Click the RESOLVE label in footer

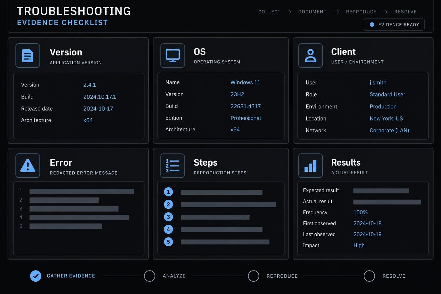coord(394,276)
